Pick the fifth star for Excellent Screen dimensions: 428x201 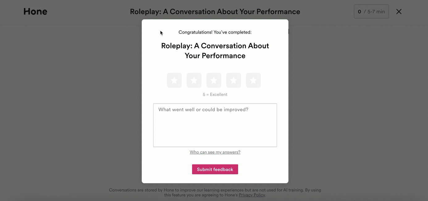tap(253, 80)
